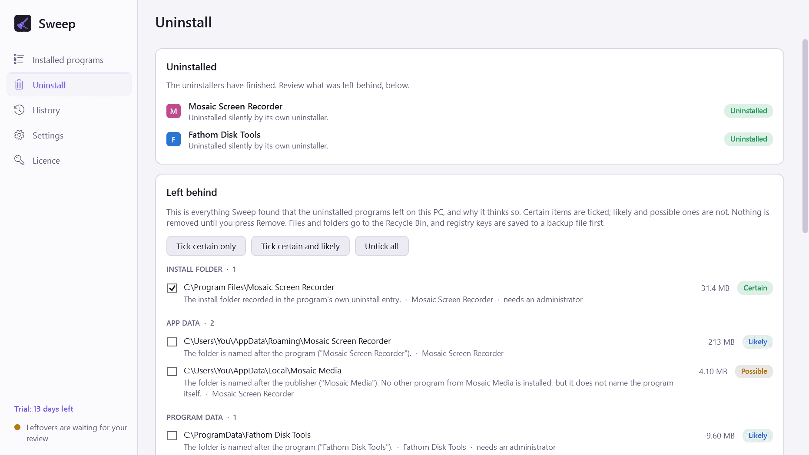
Task: Click the Settings gear icon
Action: (19, 135)
